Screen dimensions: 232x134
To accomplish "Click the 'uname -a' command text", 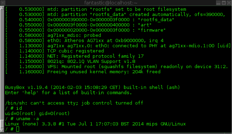I will tap(27, 119).
